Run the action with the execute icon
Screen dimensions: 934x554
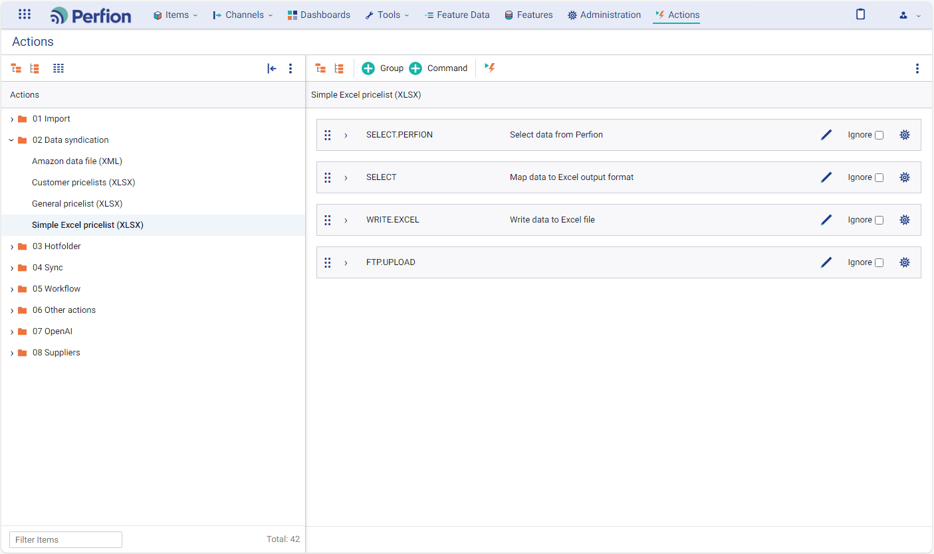[x=490, y=68]
